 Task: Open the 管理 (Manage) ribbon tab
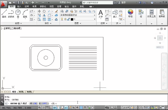(59, 7)
